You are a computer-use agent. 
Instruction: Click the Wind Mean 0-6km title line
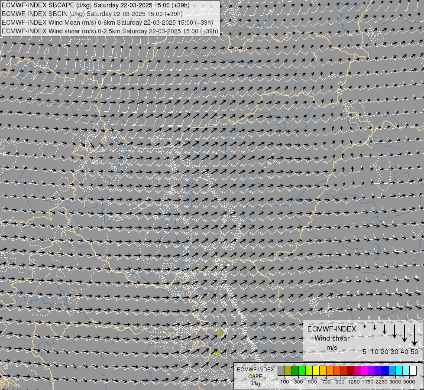coord(107,23)
